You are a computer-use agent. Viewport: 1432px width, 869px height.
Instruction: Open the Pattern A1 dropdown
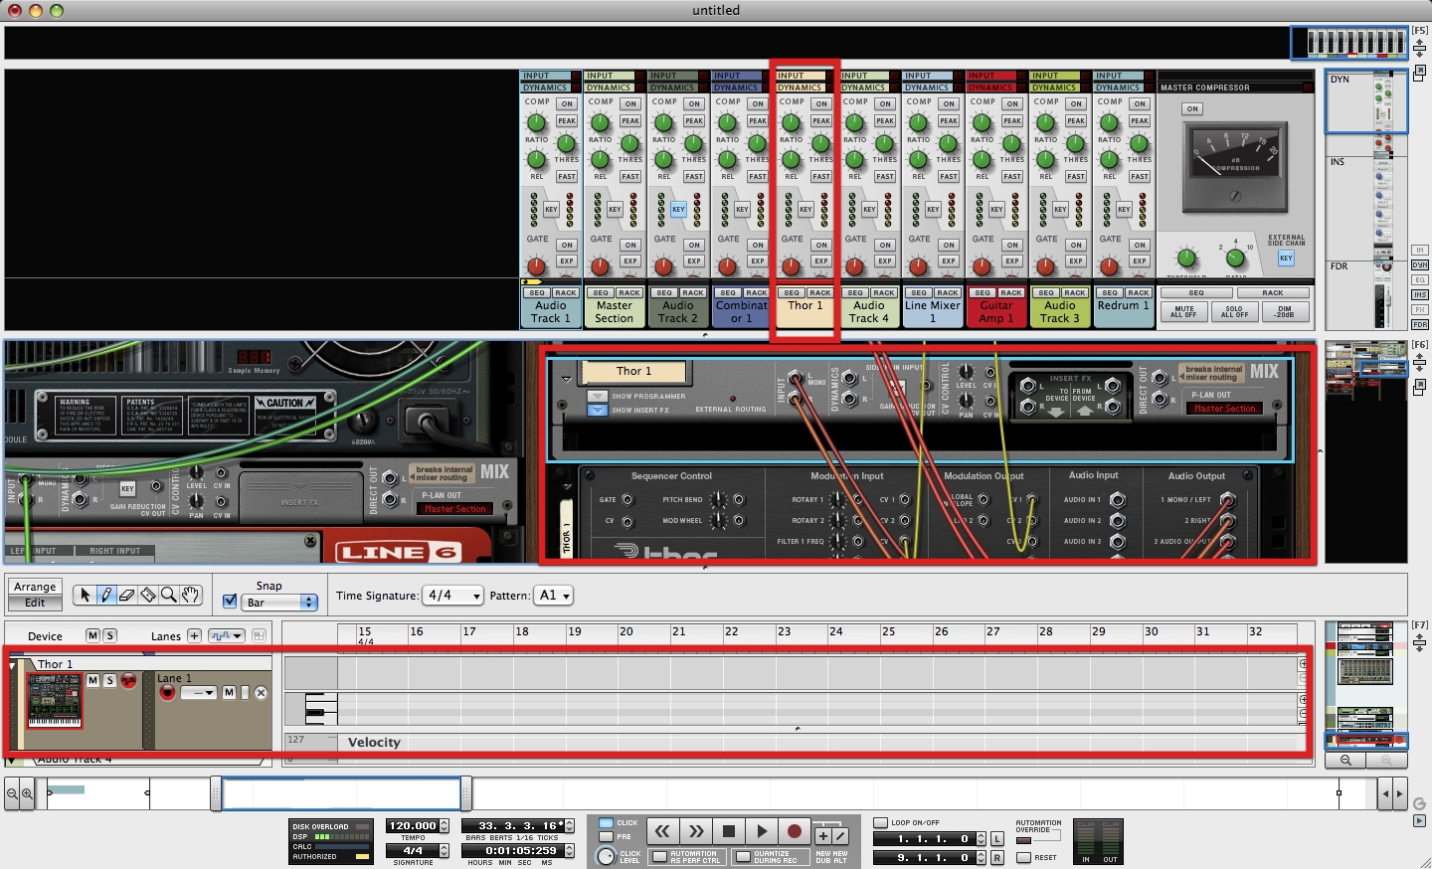click(554, 596)
